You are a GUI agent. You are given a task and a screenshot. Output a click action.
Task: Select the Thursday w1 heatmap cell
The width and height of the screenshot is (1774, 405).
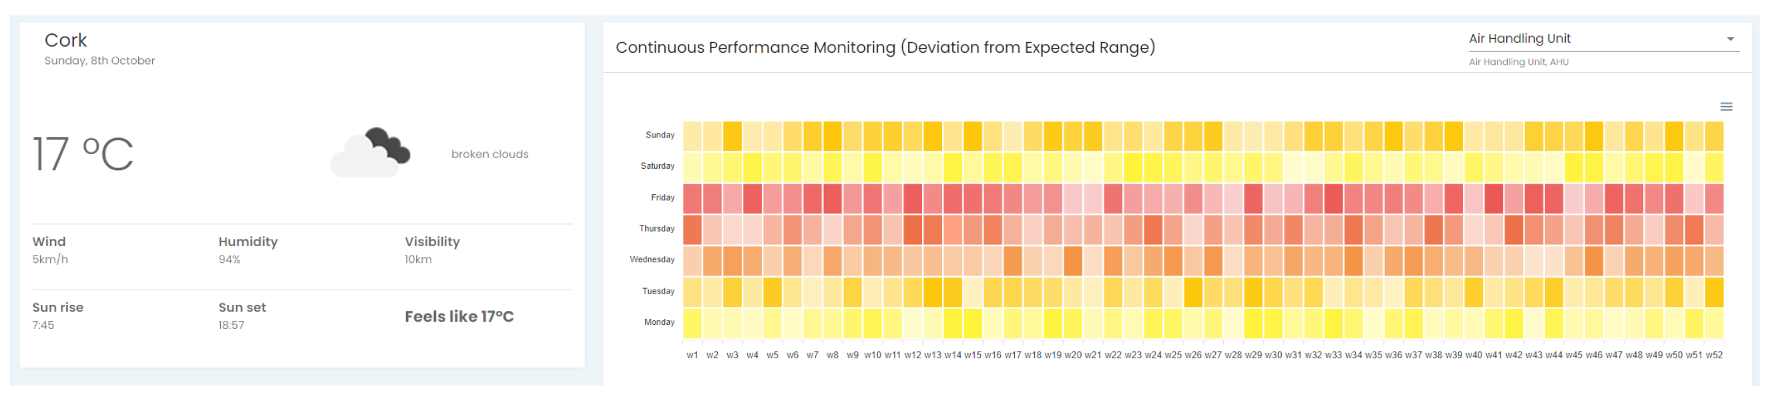coord(692,230)
